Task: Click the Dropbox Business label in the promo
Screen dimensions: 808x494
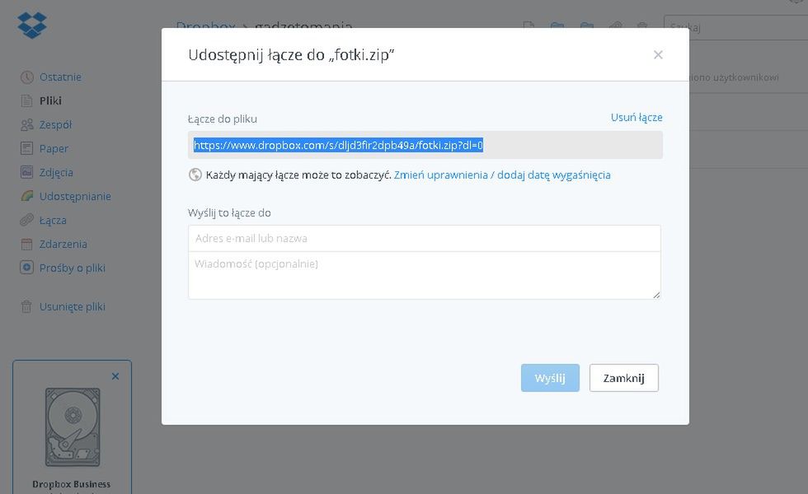Action: [x=71, y=484]
